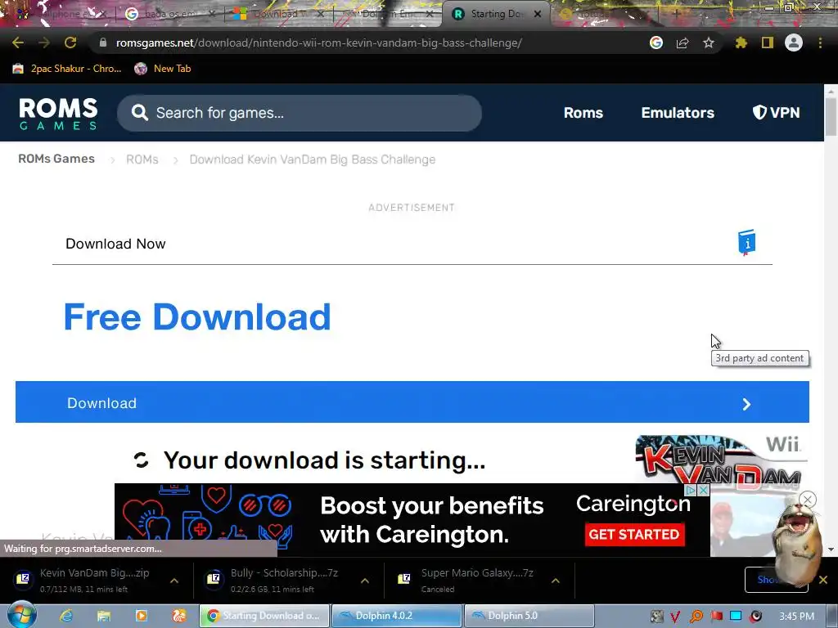838x628 pixels.
Task: Click Download Now ad text
Action: (x=115, y=244)
